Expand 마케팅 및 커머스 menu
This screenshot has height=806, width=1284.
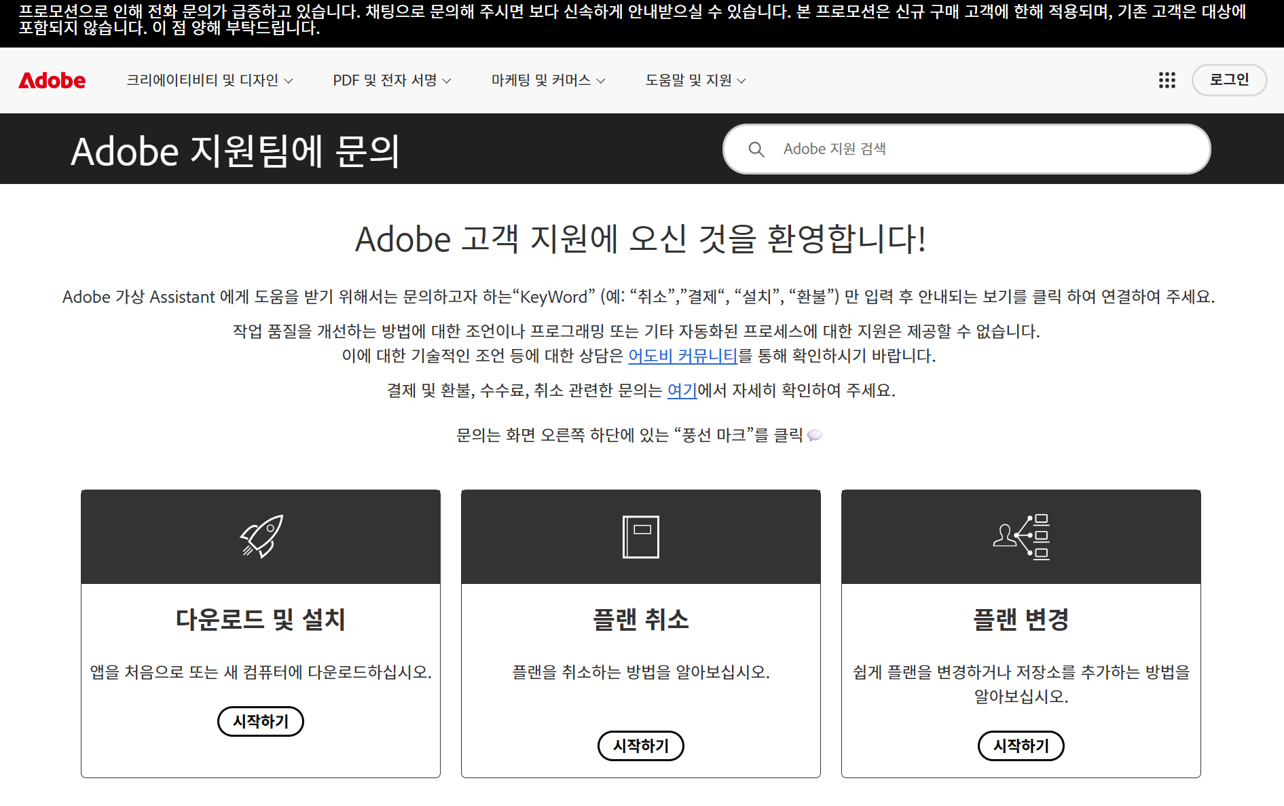548,80
